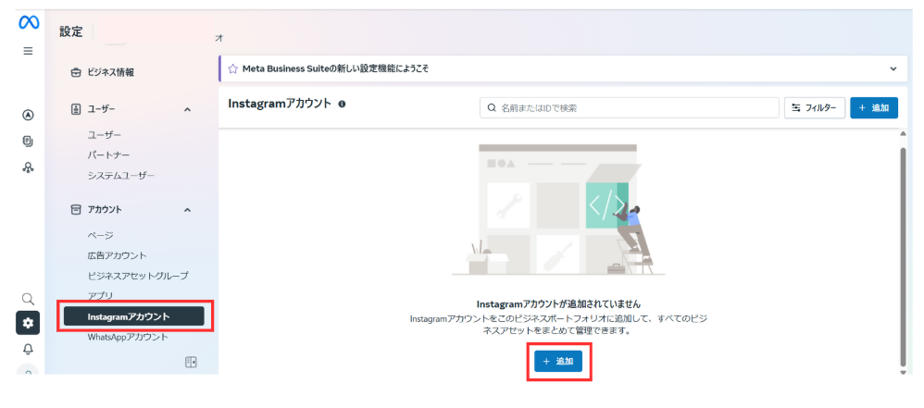The width and height of the screenshot is (924, 408).
Task: Open ページ under accounts
Action: pyautogui.click(x=100, y=236)
